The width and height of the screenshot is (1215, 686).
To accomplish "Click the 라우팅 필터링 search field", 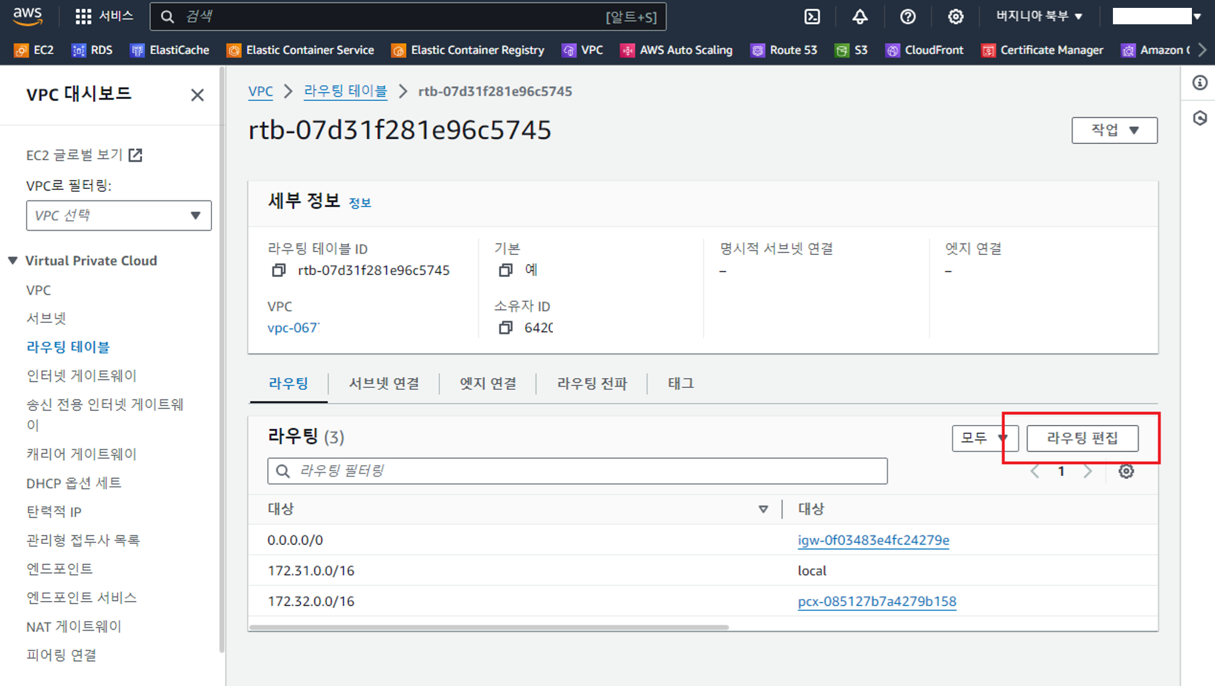I will coord(577,471).
